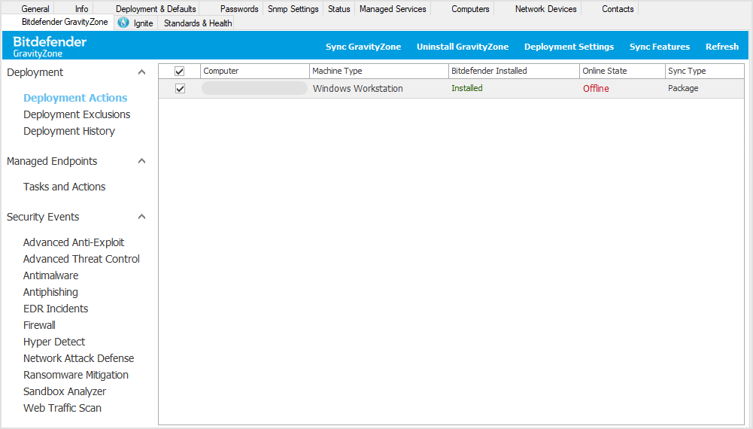Open the Computers tab
Image resolution: width=753 pixels, height=429 pixels.
tap(470, 8)
